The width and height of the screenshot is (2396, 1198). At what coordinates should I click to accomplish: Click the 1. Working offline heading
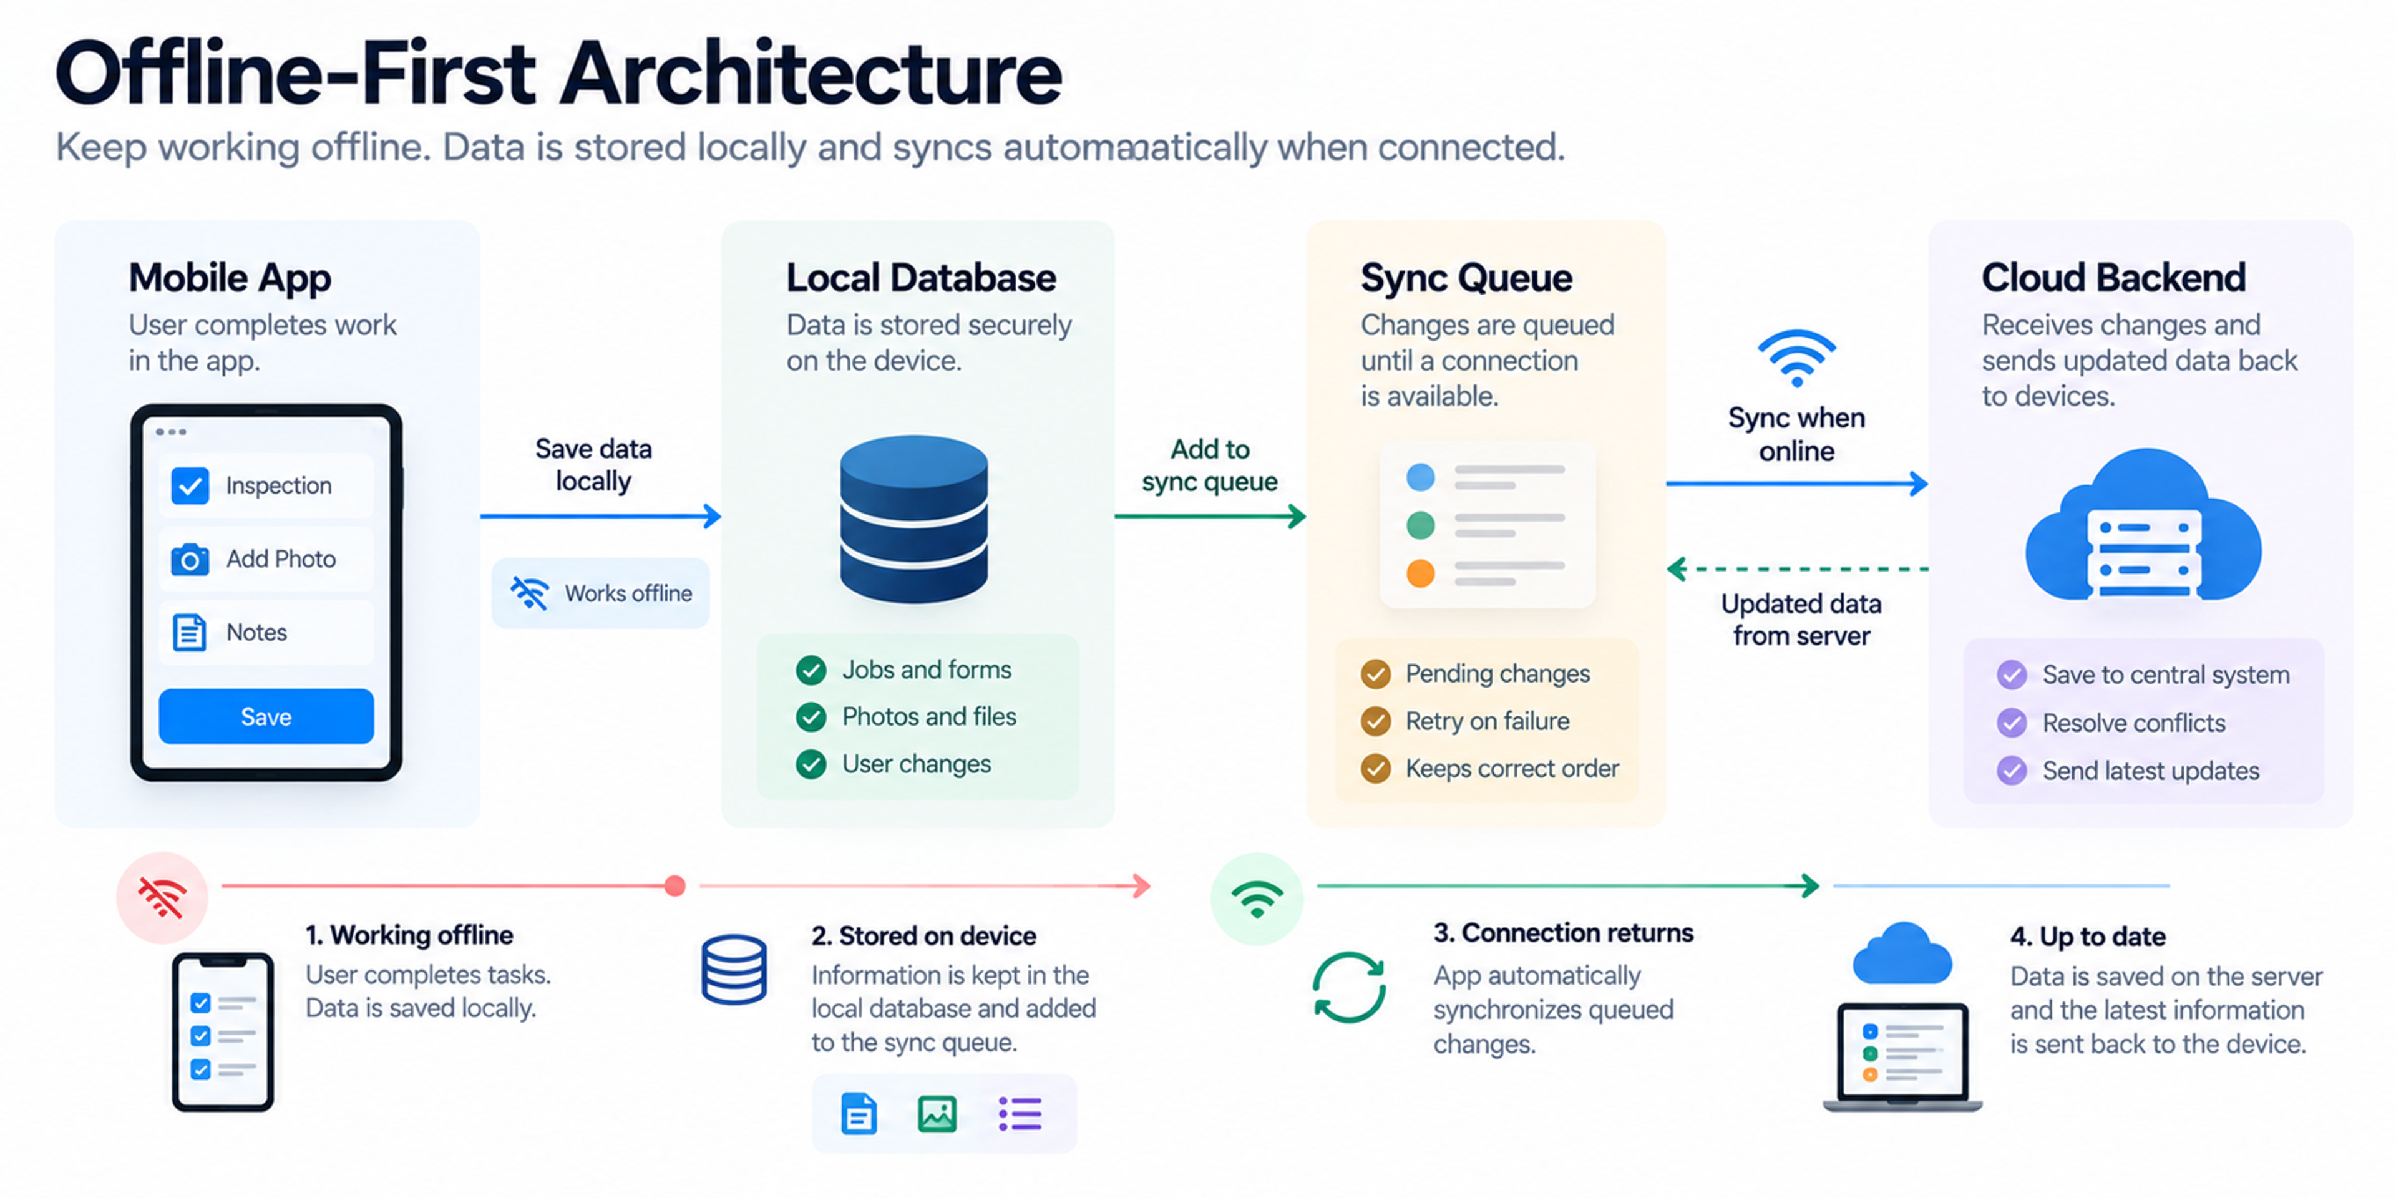click(409, 935)
